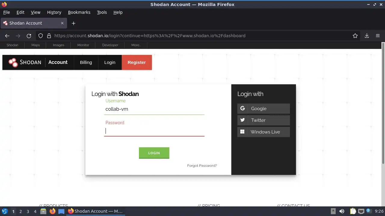Open the Firefox downloads panel
The height and width of the screenshot is (216, 385).
point(367,36)
